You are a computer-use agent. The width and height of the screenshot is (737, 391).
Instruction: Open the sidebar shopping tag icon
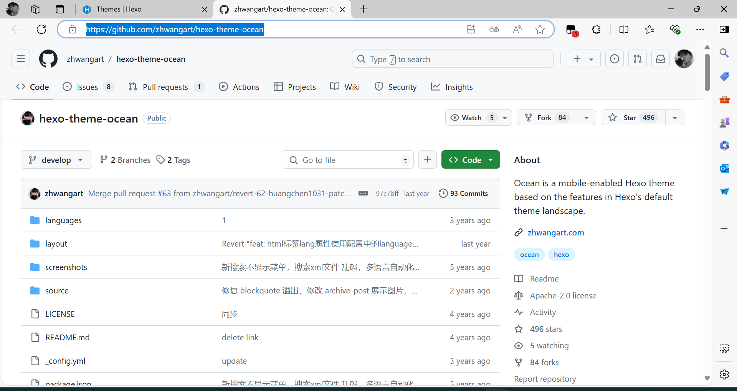tap(724, 76)
